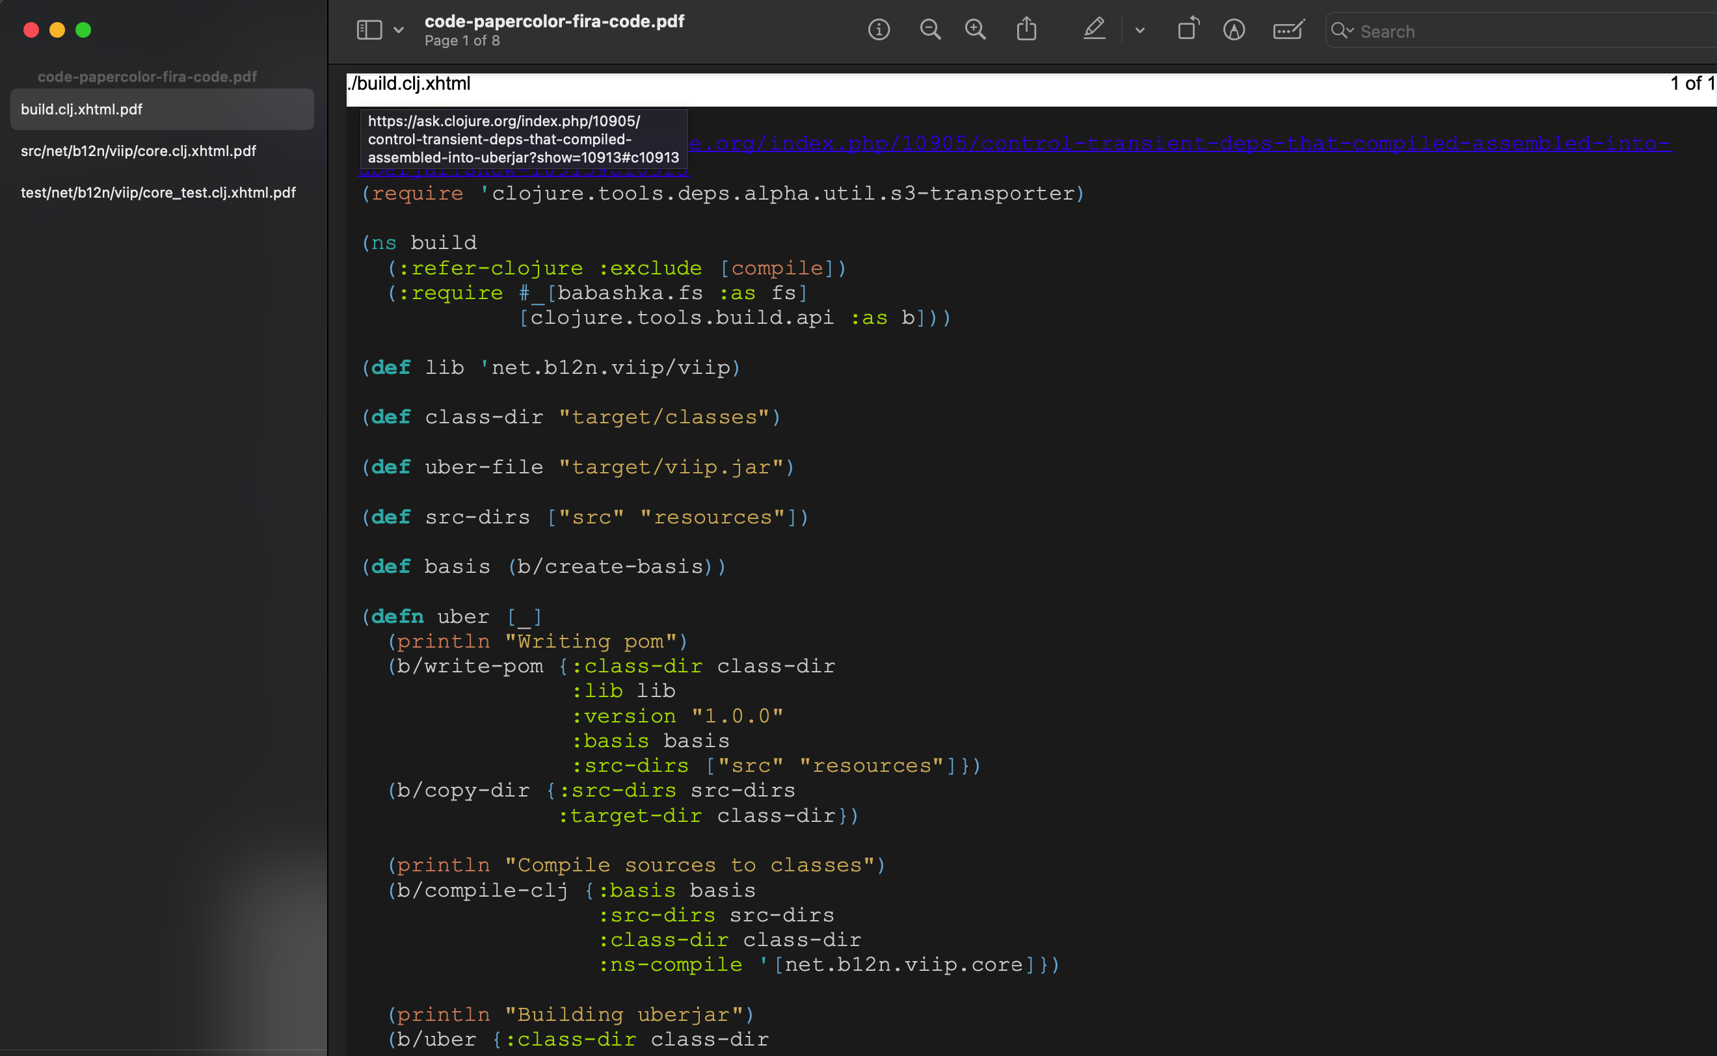Follow the ask.clojure.org hyperlink in the page
This screenshot has height=1056, width=1717.
tap(1180, 144)
